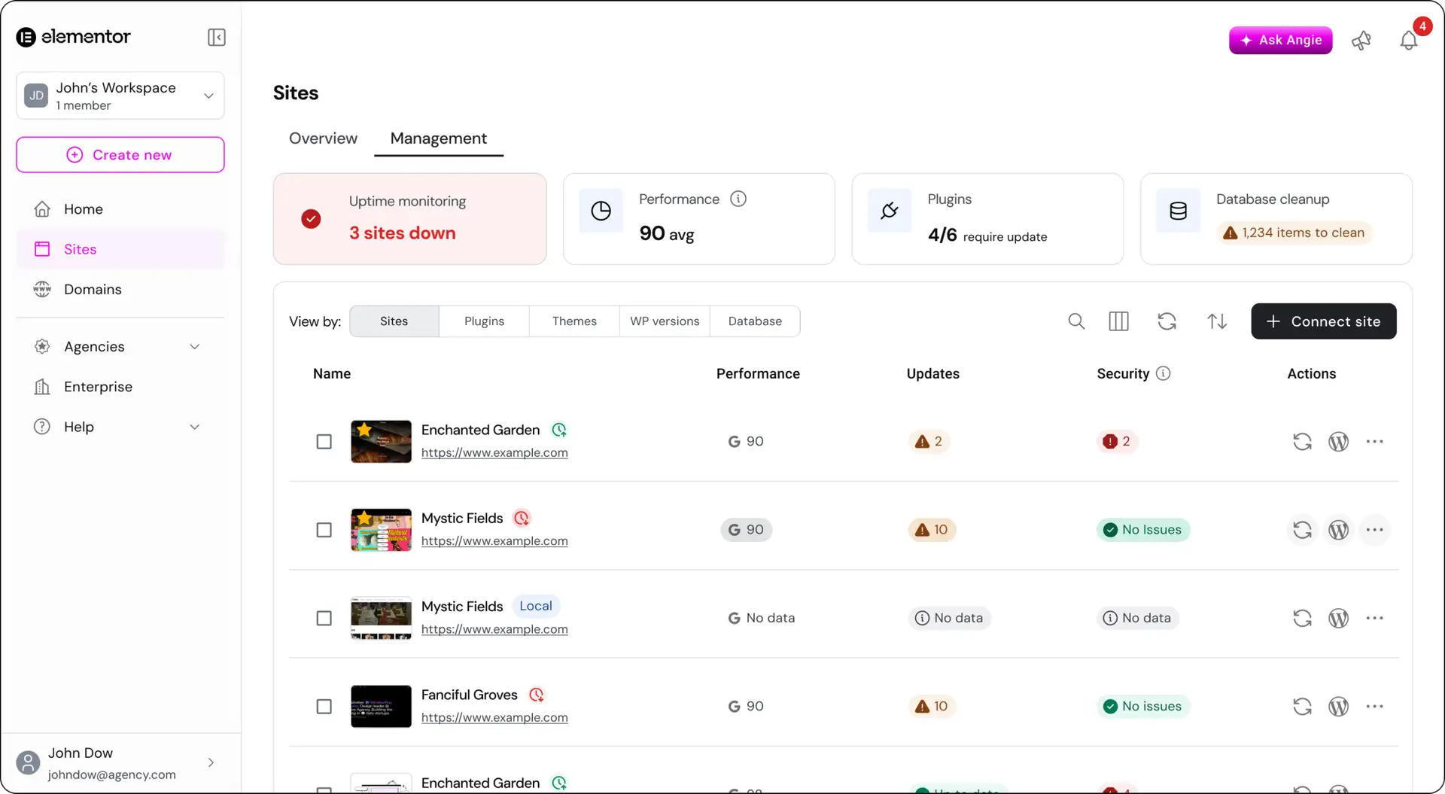Click the Database cleanup database icon
The image size is (1445, 794).
click(x=1179, y=211)
